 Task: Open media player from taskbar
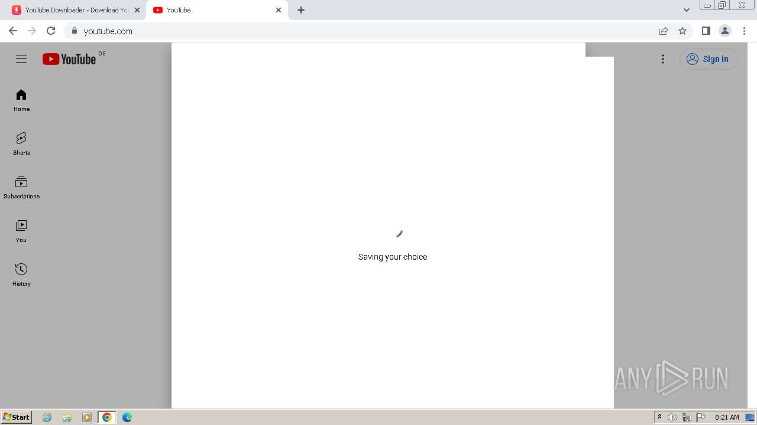point(87,417)
